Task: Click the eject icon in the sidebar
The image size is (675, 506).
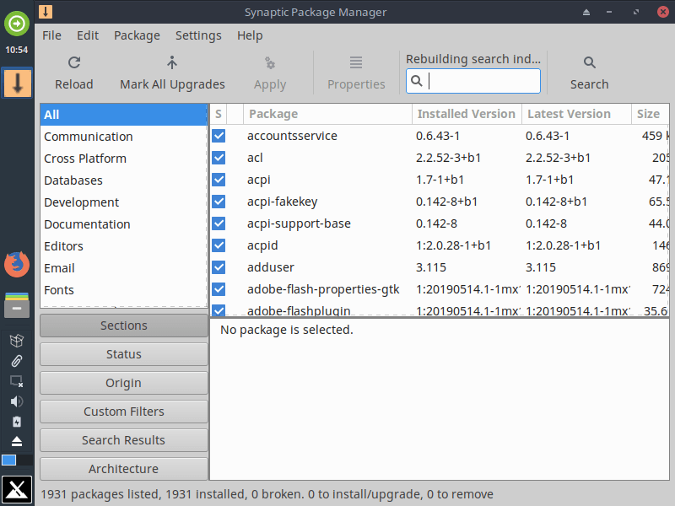Action: click(16, 441)
